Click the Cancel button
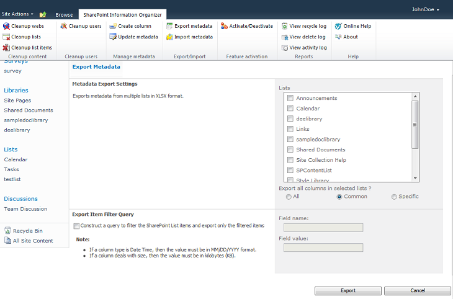 [x=418, y=290]
